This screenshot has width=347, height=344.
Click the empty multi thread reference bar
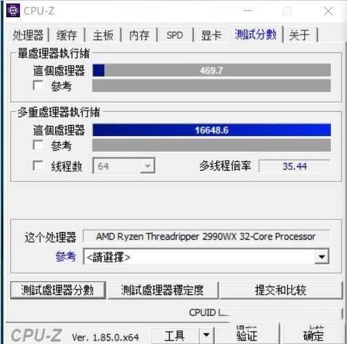[x=212, y=145]
